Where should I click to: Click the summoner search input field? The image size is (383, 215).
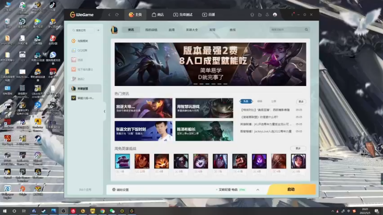pyautogui.click(x=286, y=30)
